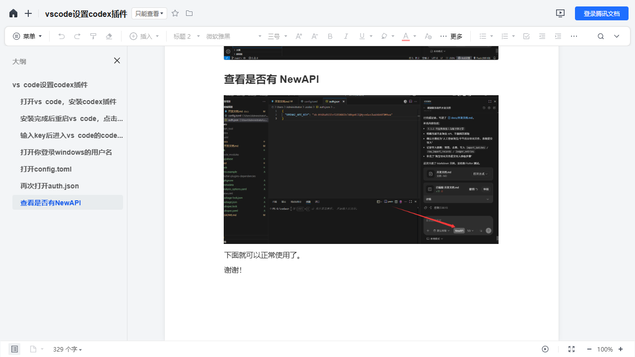This screenshot has height=357, width=635.
Task: Click the 更多 toolbar button
Action: click(451, 36)
